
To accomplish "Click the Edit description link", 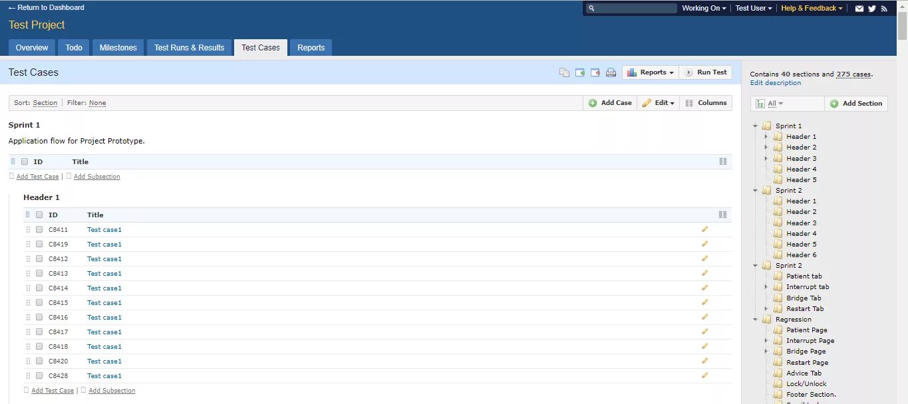I will pyautogui.click(x=776, y=83).
